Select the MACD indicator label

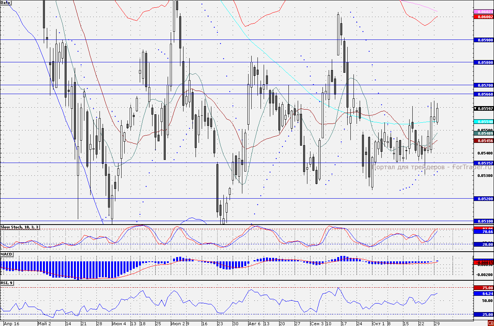7,254
